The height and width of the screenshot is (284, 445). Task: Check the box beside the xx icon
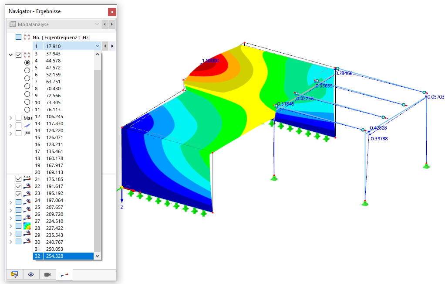pos(18,133)
